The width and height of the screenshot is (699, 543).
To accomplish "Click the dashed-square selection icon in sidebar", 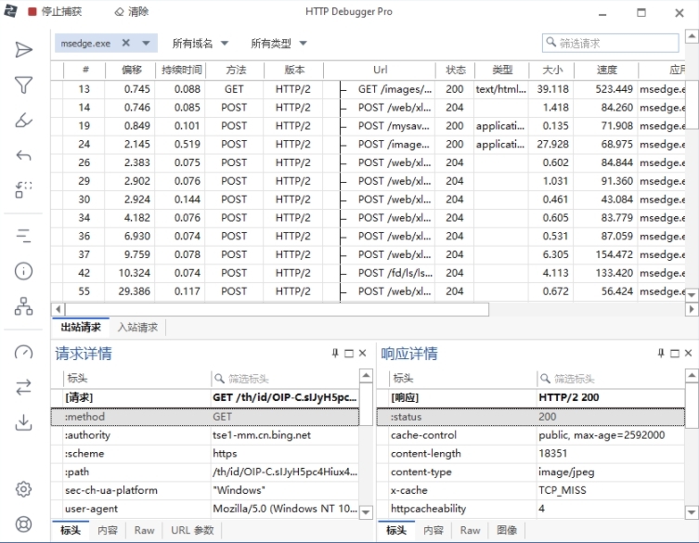I will tap(23, 190).
